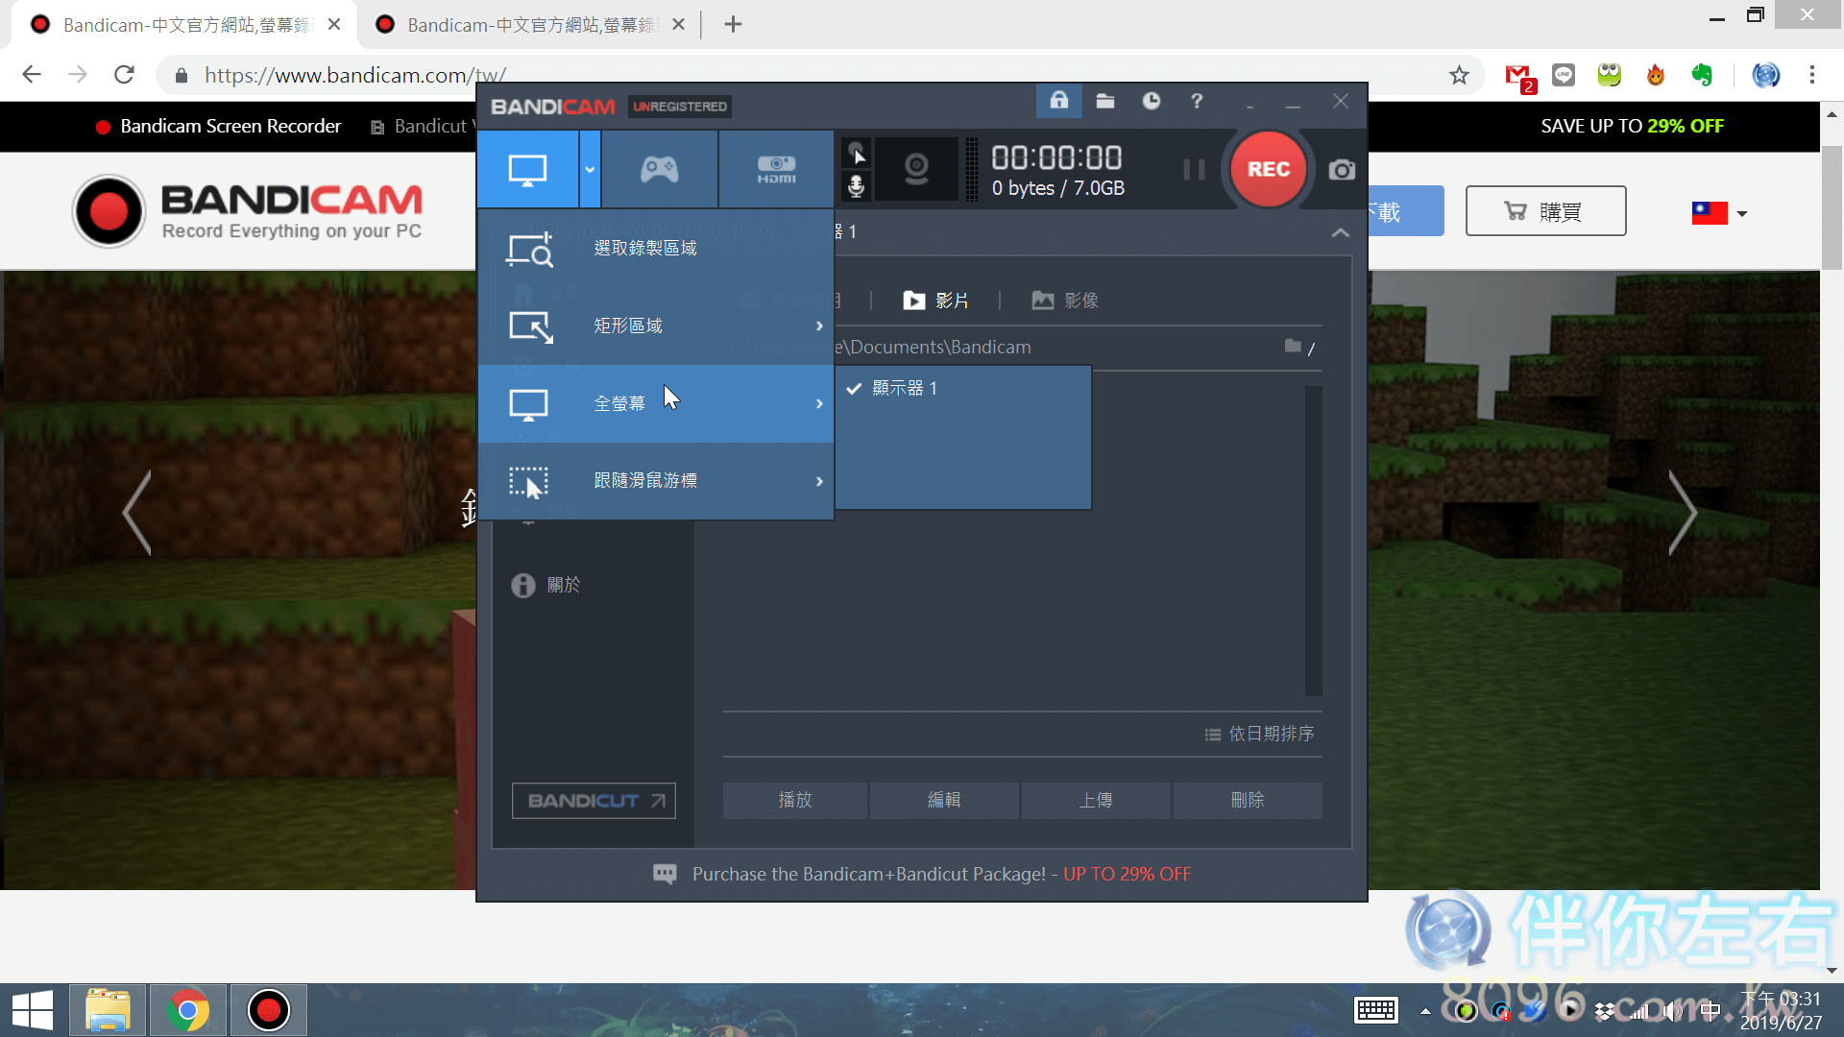Click the file list scrollbar

1313,541
